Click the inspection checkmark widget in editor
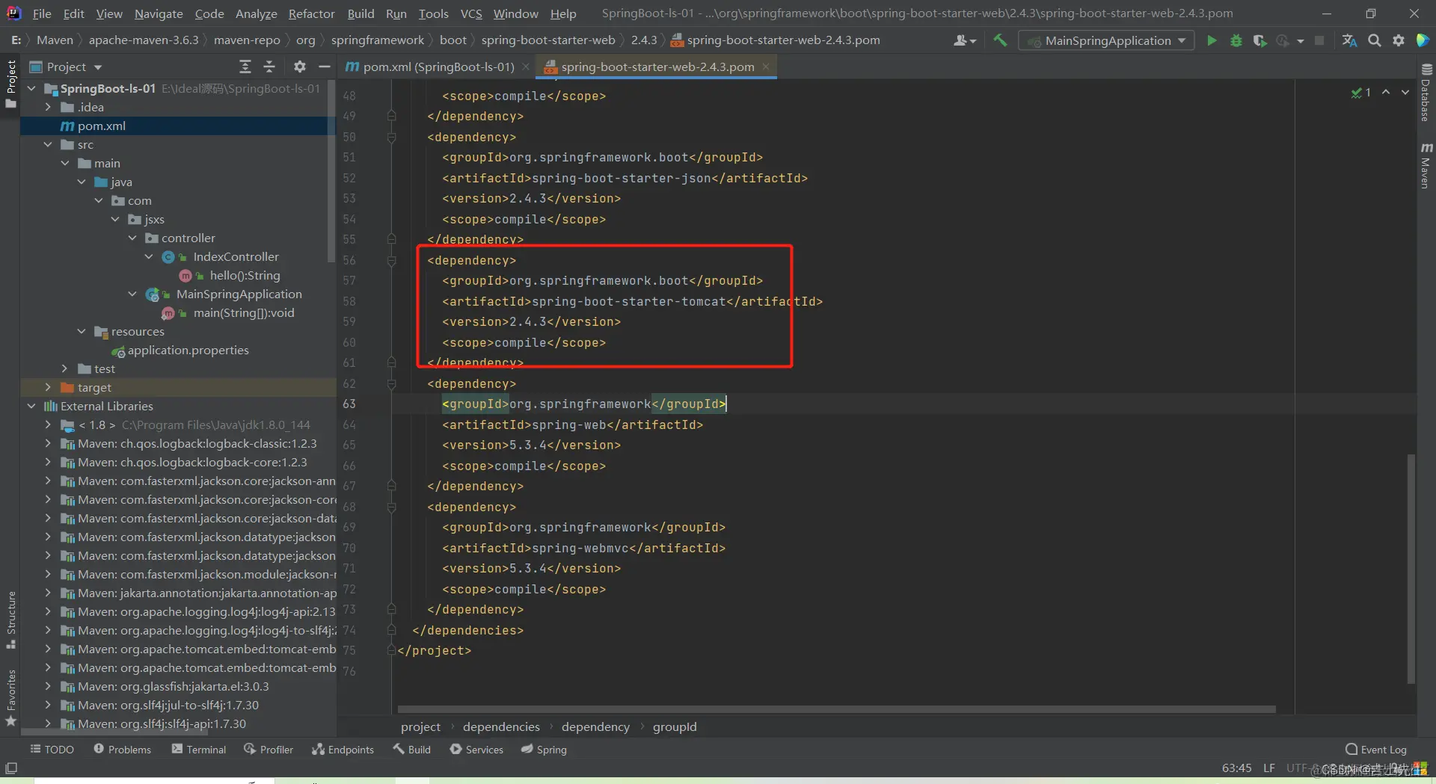This screenshot has height=784, width=1436. (1360, 93)
